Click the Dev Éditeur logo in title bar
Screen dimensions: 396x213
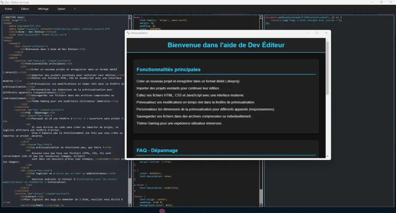click(3, 2)
